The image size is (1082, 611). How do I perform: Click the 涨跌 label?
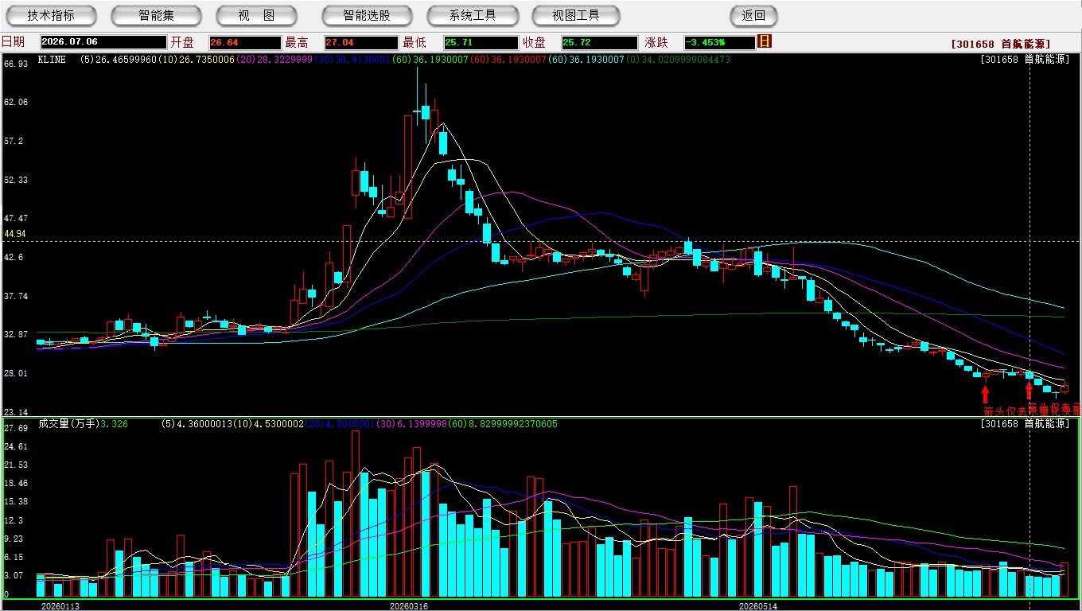tap(656, 42)
